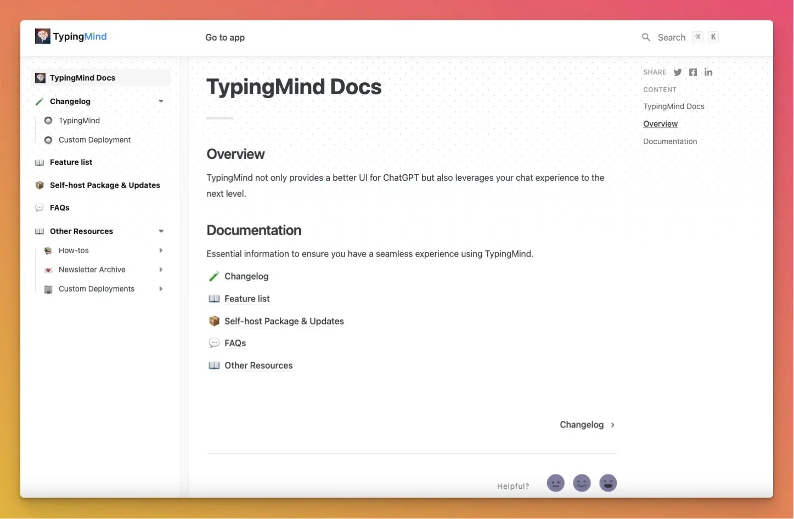Click the Search field in the header
The width and height of the screenshot is (794, 519).
coord(680,37)
